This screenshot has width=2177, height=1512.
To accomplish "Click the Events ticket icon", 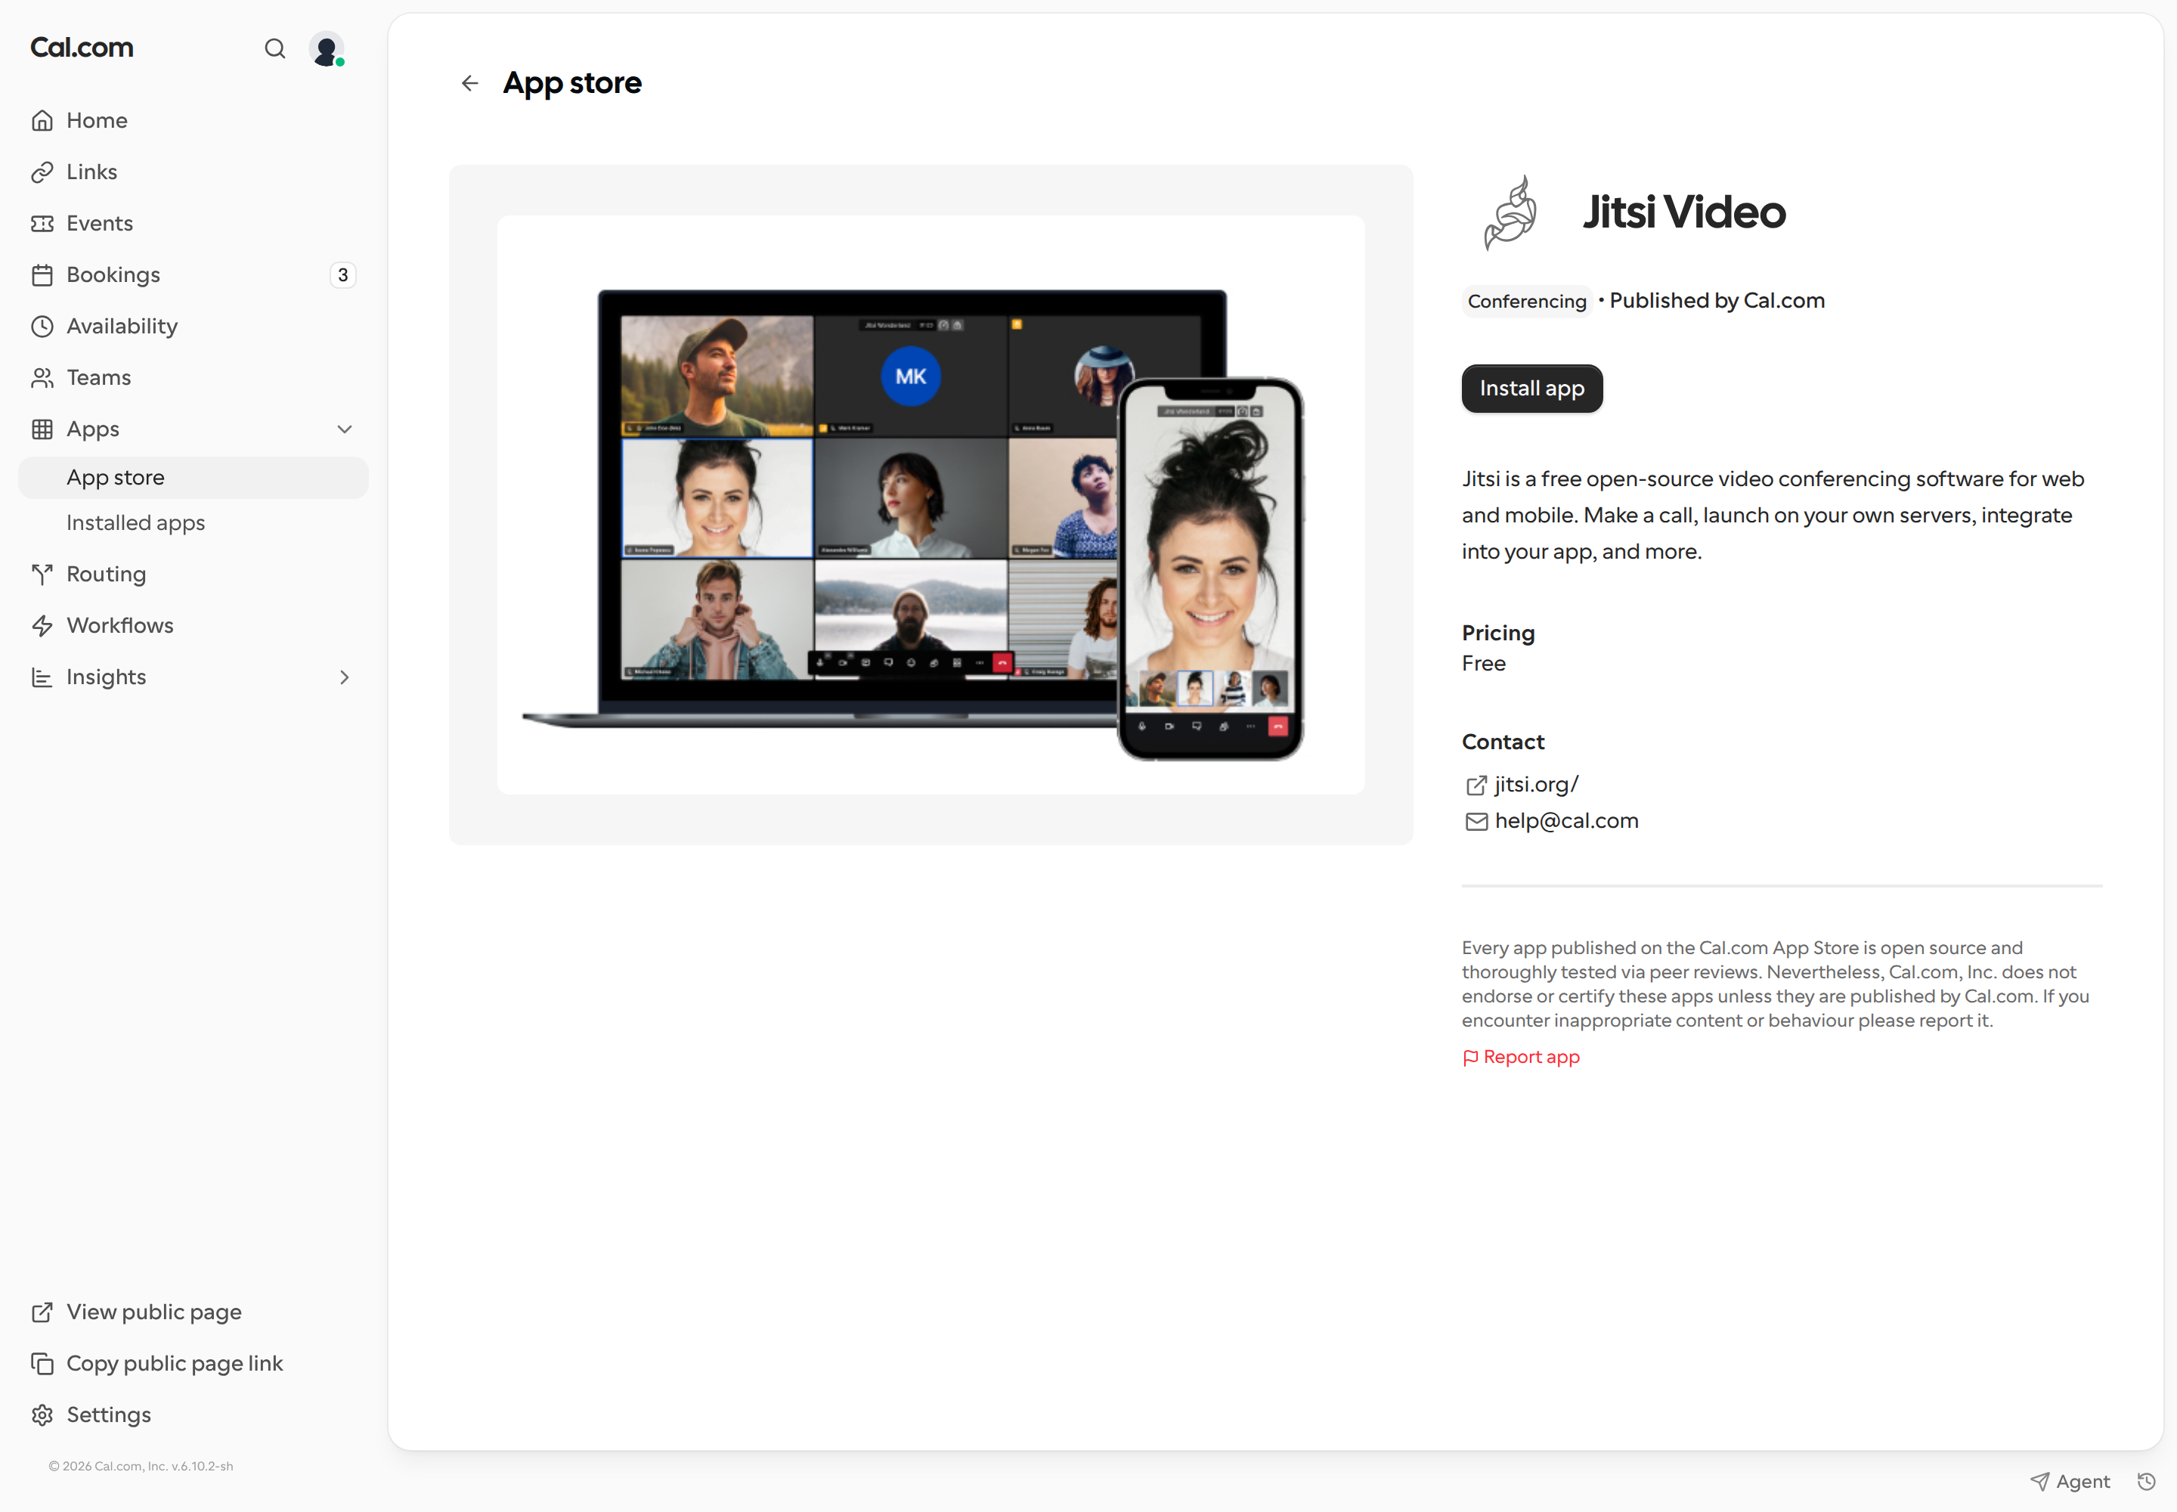I will click(42, 224).
